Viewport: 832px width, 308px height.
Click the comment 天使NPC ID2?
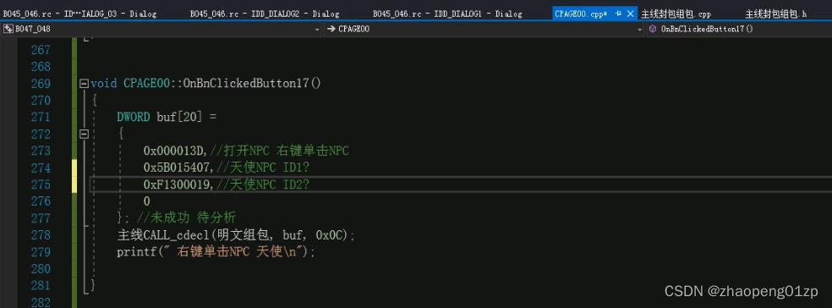pyautogui.click(x=262, y=184)
